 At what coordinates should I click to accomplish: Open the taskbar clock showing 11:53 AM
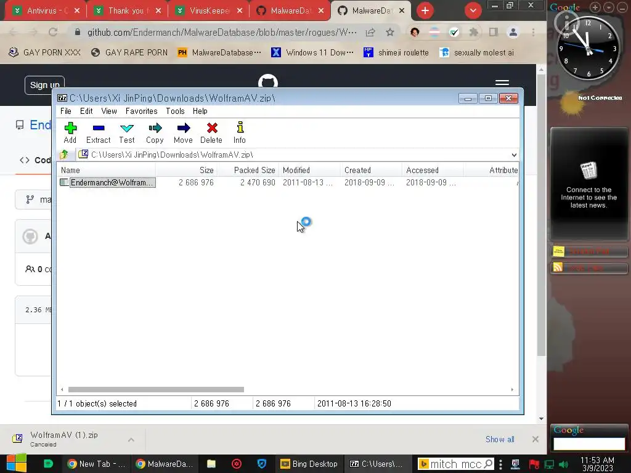[x=597, y=464]
